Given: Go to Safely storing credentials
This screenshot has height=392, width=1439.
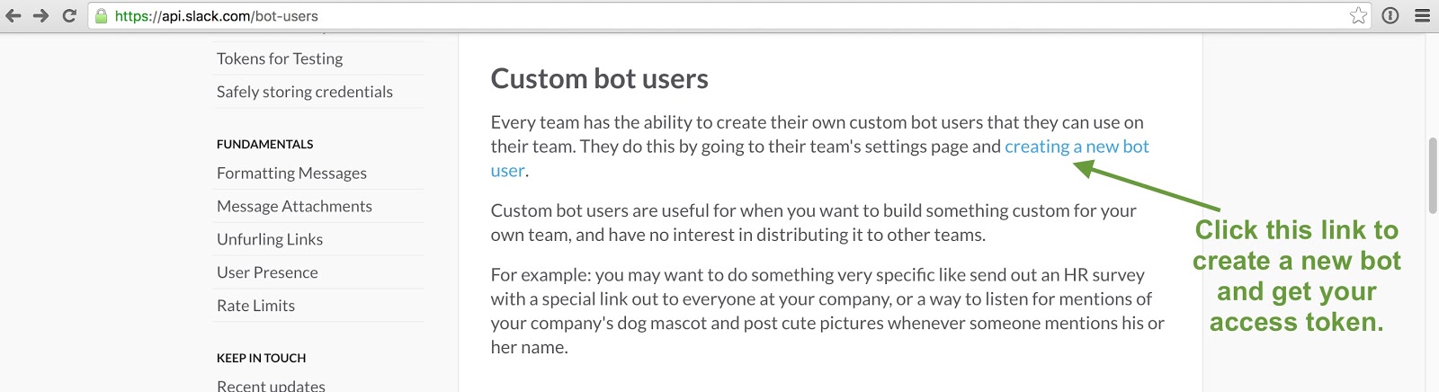Looking at the screenshot, I should pos(305,92).
